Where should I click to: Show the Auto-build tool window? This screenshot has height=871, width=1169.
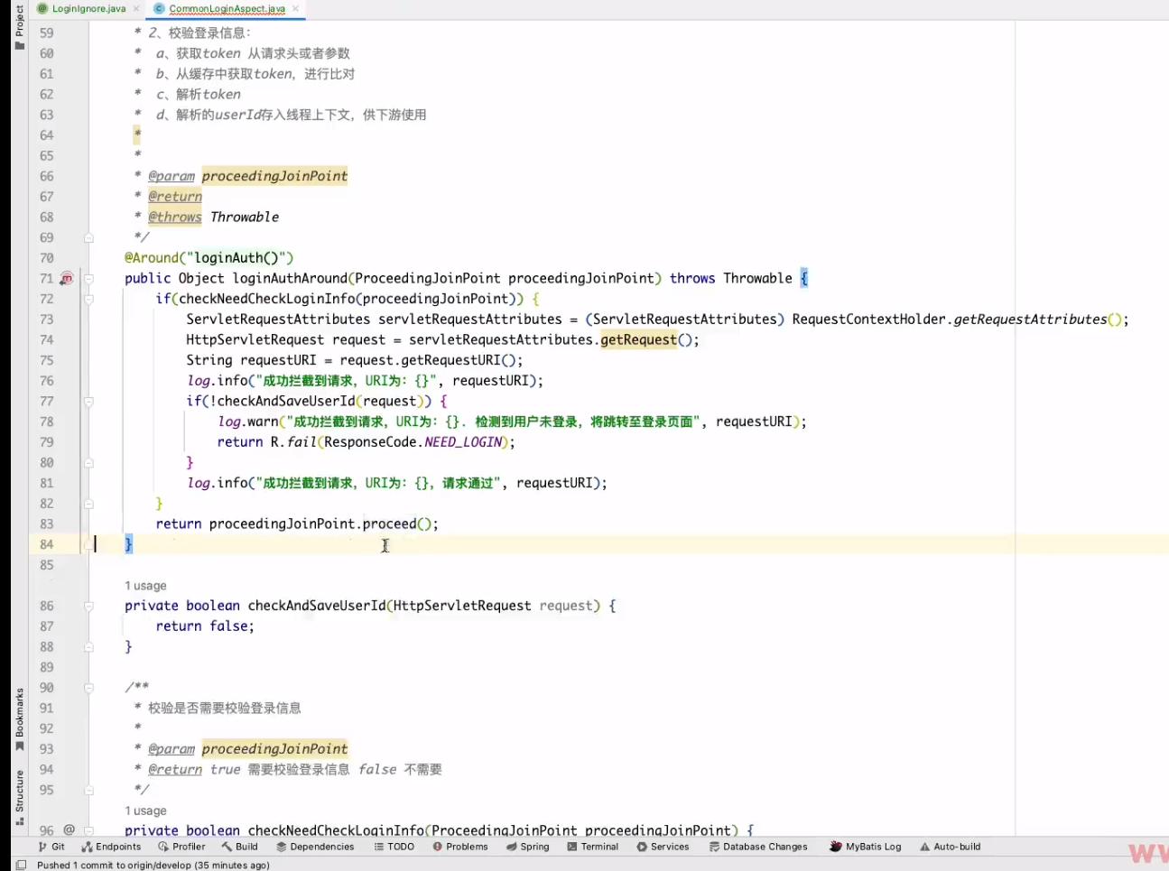click(950, 847)
